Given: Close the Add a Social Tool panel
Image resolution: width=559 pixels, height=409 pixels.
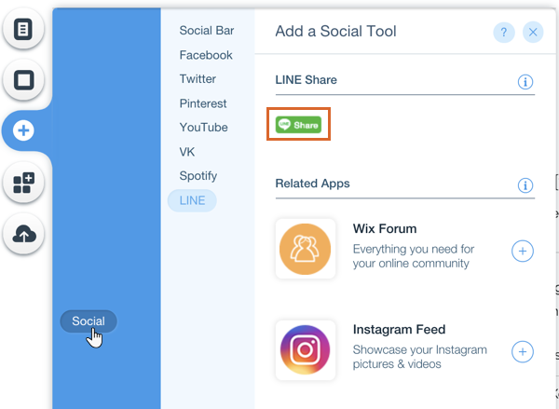Looking at the screenshot, I should pos(533,33).
